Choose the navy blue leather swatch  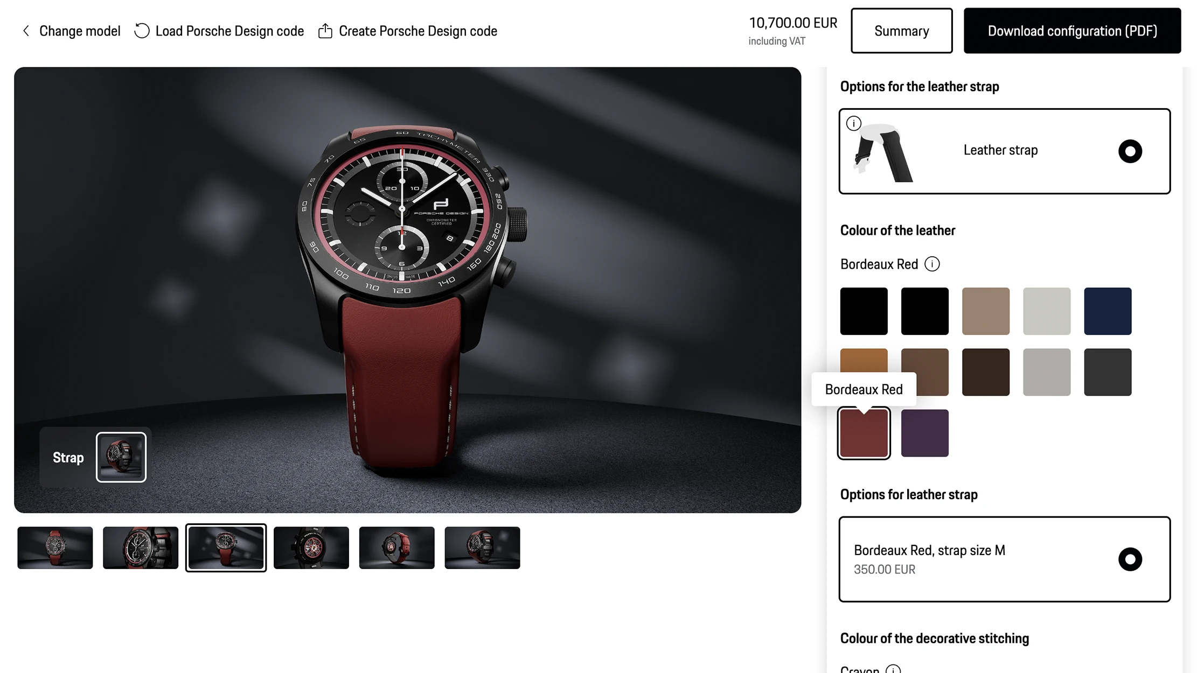coord(1108,311)
